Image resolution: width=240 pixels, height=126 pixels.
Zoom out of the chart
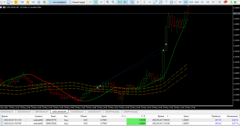click(113, 2)
